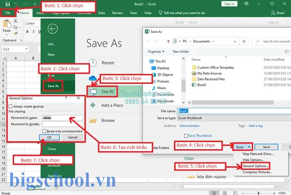Image resolution: width=291 pixels, height=195 pixels.
Task: Click the back arrow in the Save As dialog
Action: click(x=148, y=41)
